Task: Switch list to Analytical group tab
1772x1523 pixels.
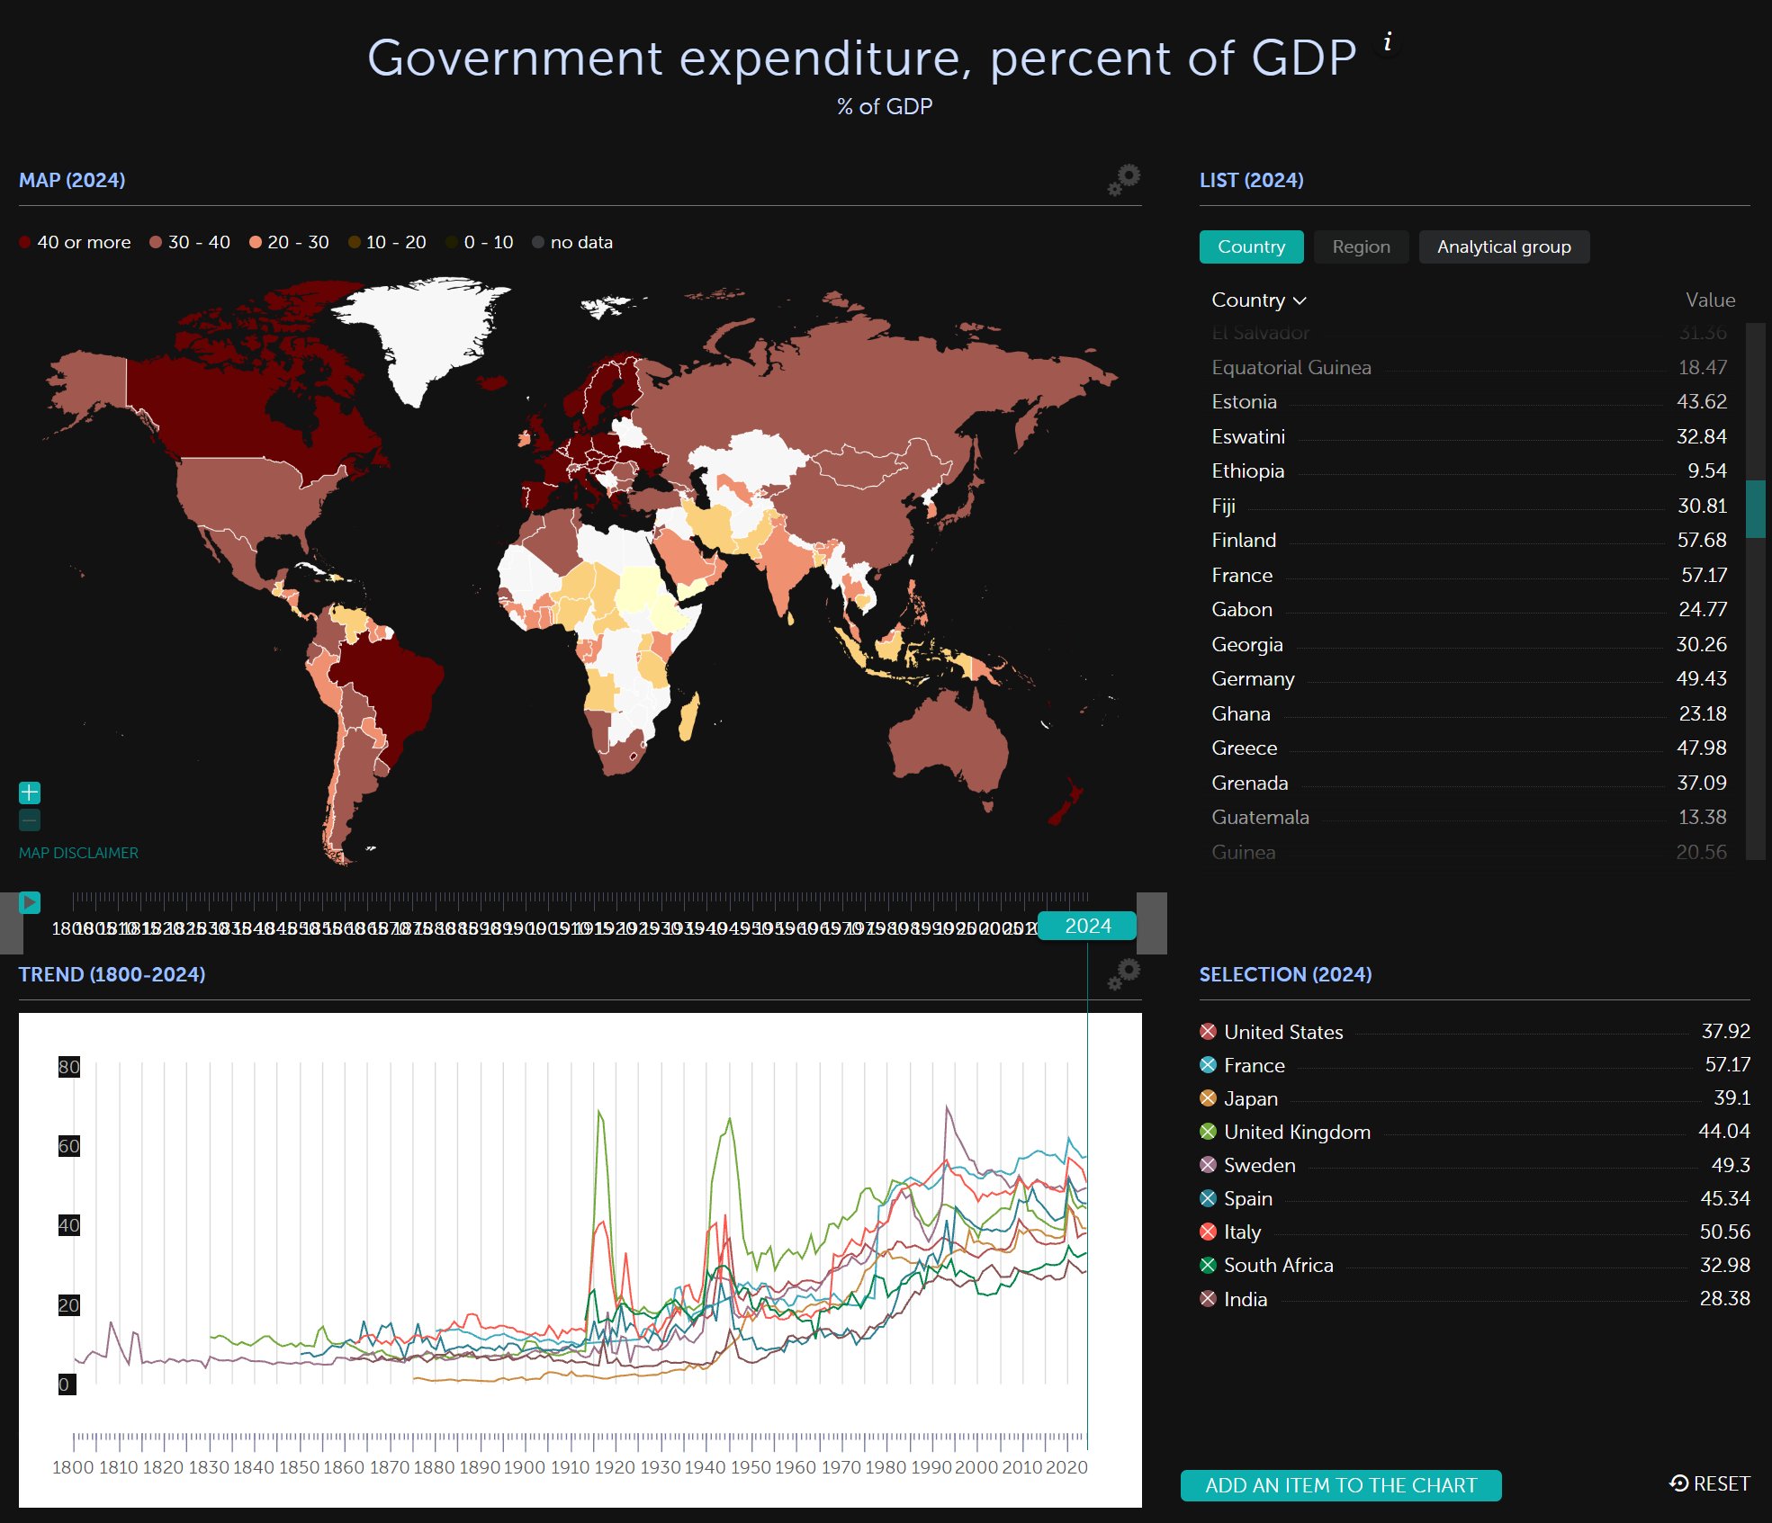Action: pyautogui.click(x=1504, y=246)
